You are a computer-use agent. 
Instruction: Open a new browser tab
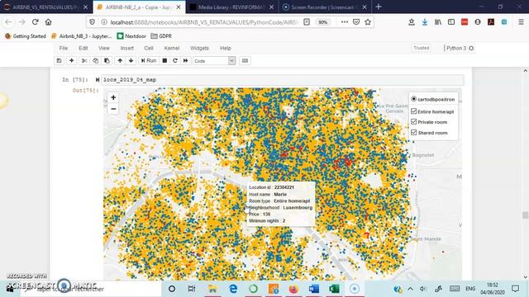379,7
